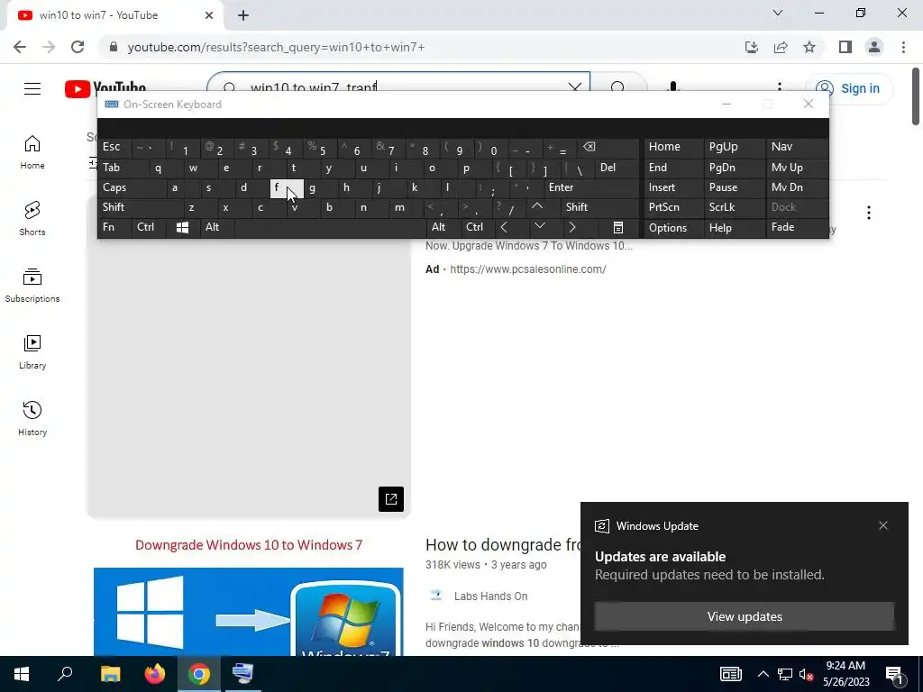
Task: Click the install app icon in the address bar
Action: pyautogui.click(x=752, y=47)
